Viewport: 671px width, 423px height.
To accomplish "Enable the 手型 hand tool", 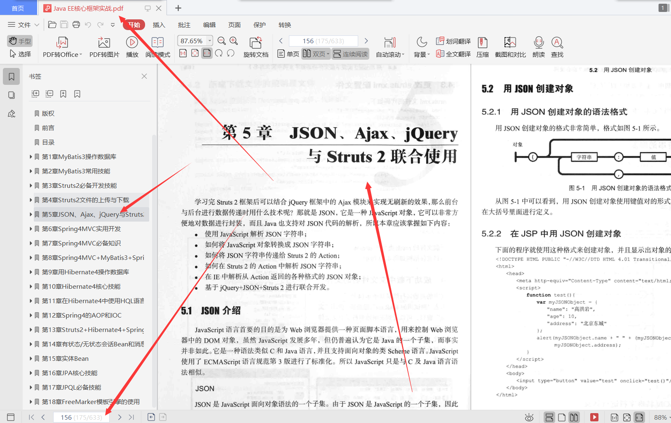I will pos(19,41).
